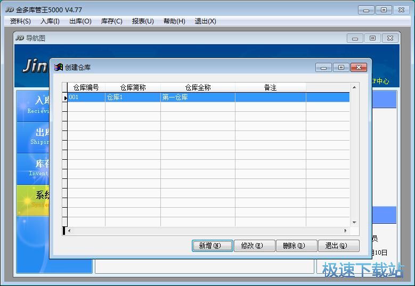
Task: Maximize the 金多库管王5000 main window
Action: pos(384,10)
